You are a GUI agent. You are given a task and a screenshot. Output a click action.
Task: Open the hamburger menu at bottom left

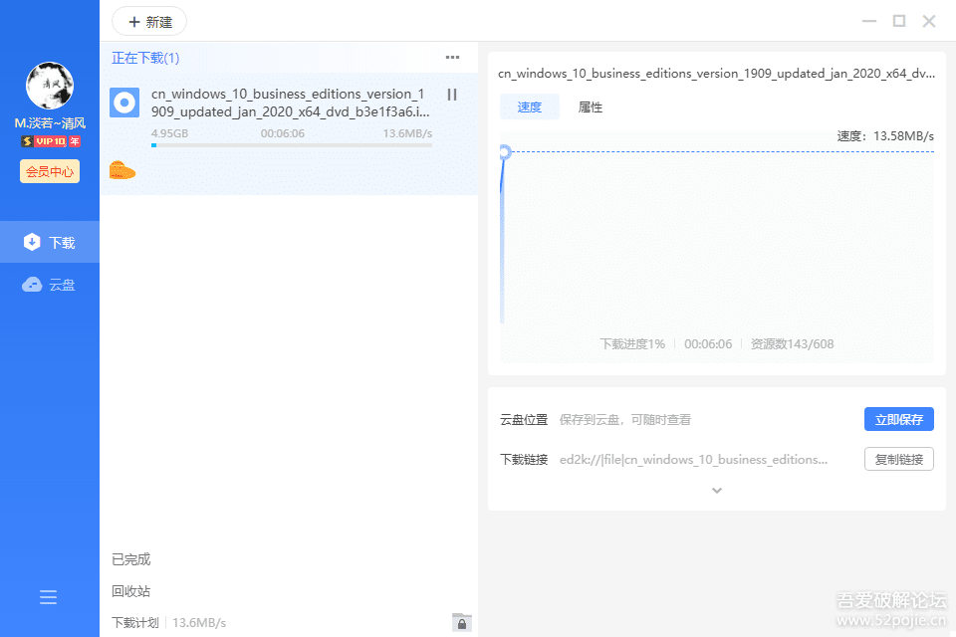(48, 596)
